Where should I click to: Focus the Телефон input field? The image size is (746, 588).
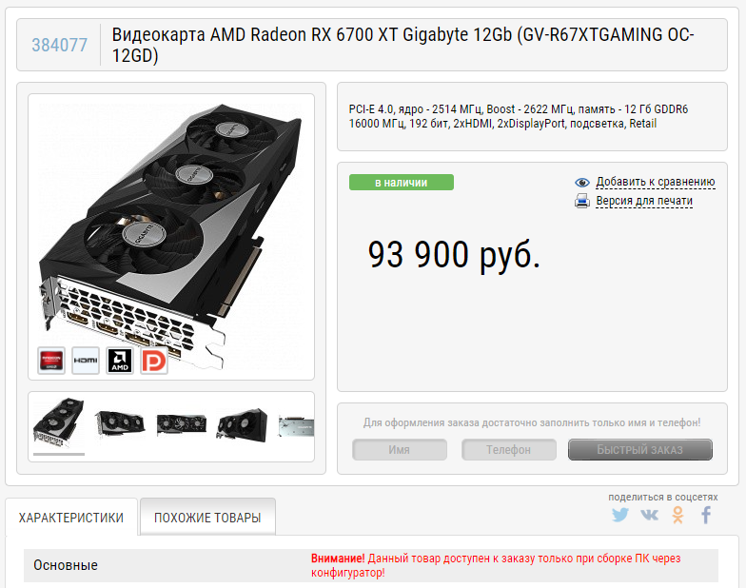(x=508, y=449)
